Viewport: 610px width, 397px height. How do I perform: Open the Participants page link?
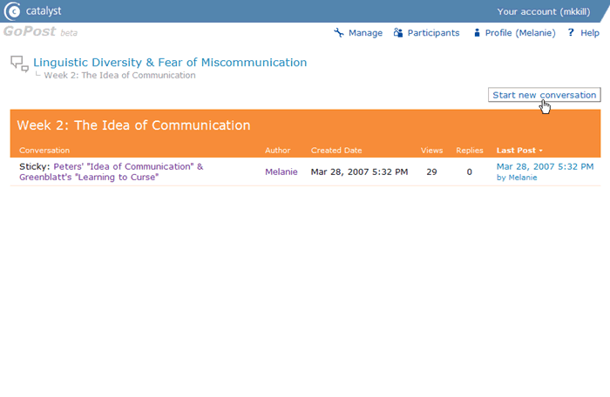pos(433,33)
